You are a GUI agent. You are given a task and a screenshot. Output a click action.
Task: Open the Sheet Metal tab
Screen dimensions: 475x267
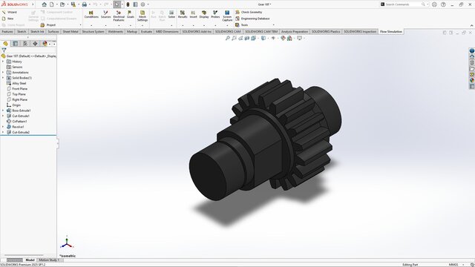[x=71, y=31]
